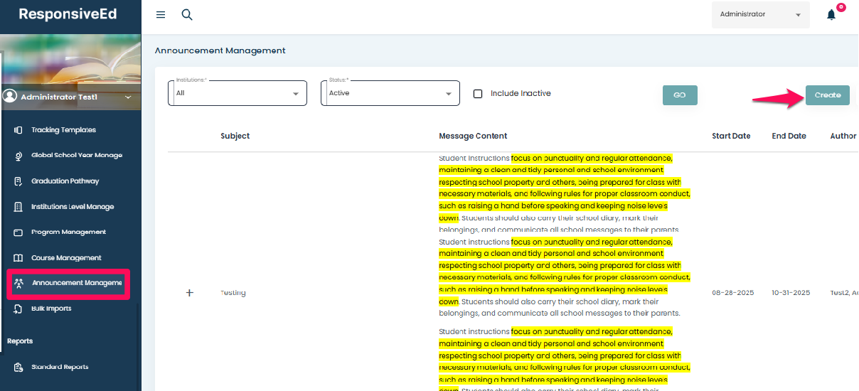
Task: Open the Institutions dropdown
Action: 238,93
